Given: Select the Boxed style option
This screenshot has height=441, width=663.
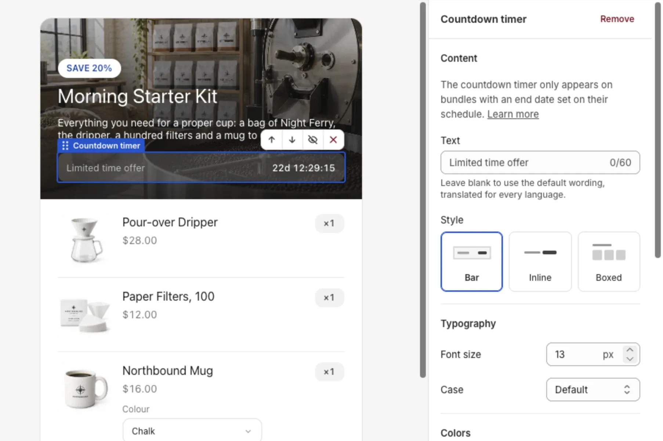Looking at the screenshot, I should (609, 261).
